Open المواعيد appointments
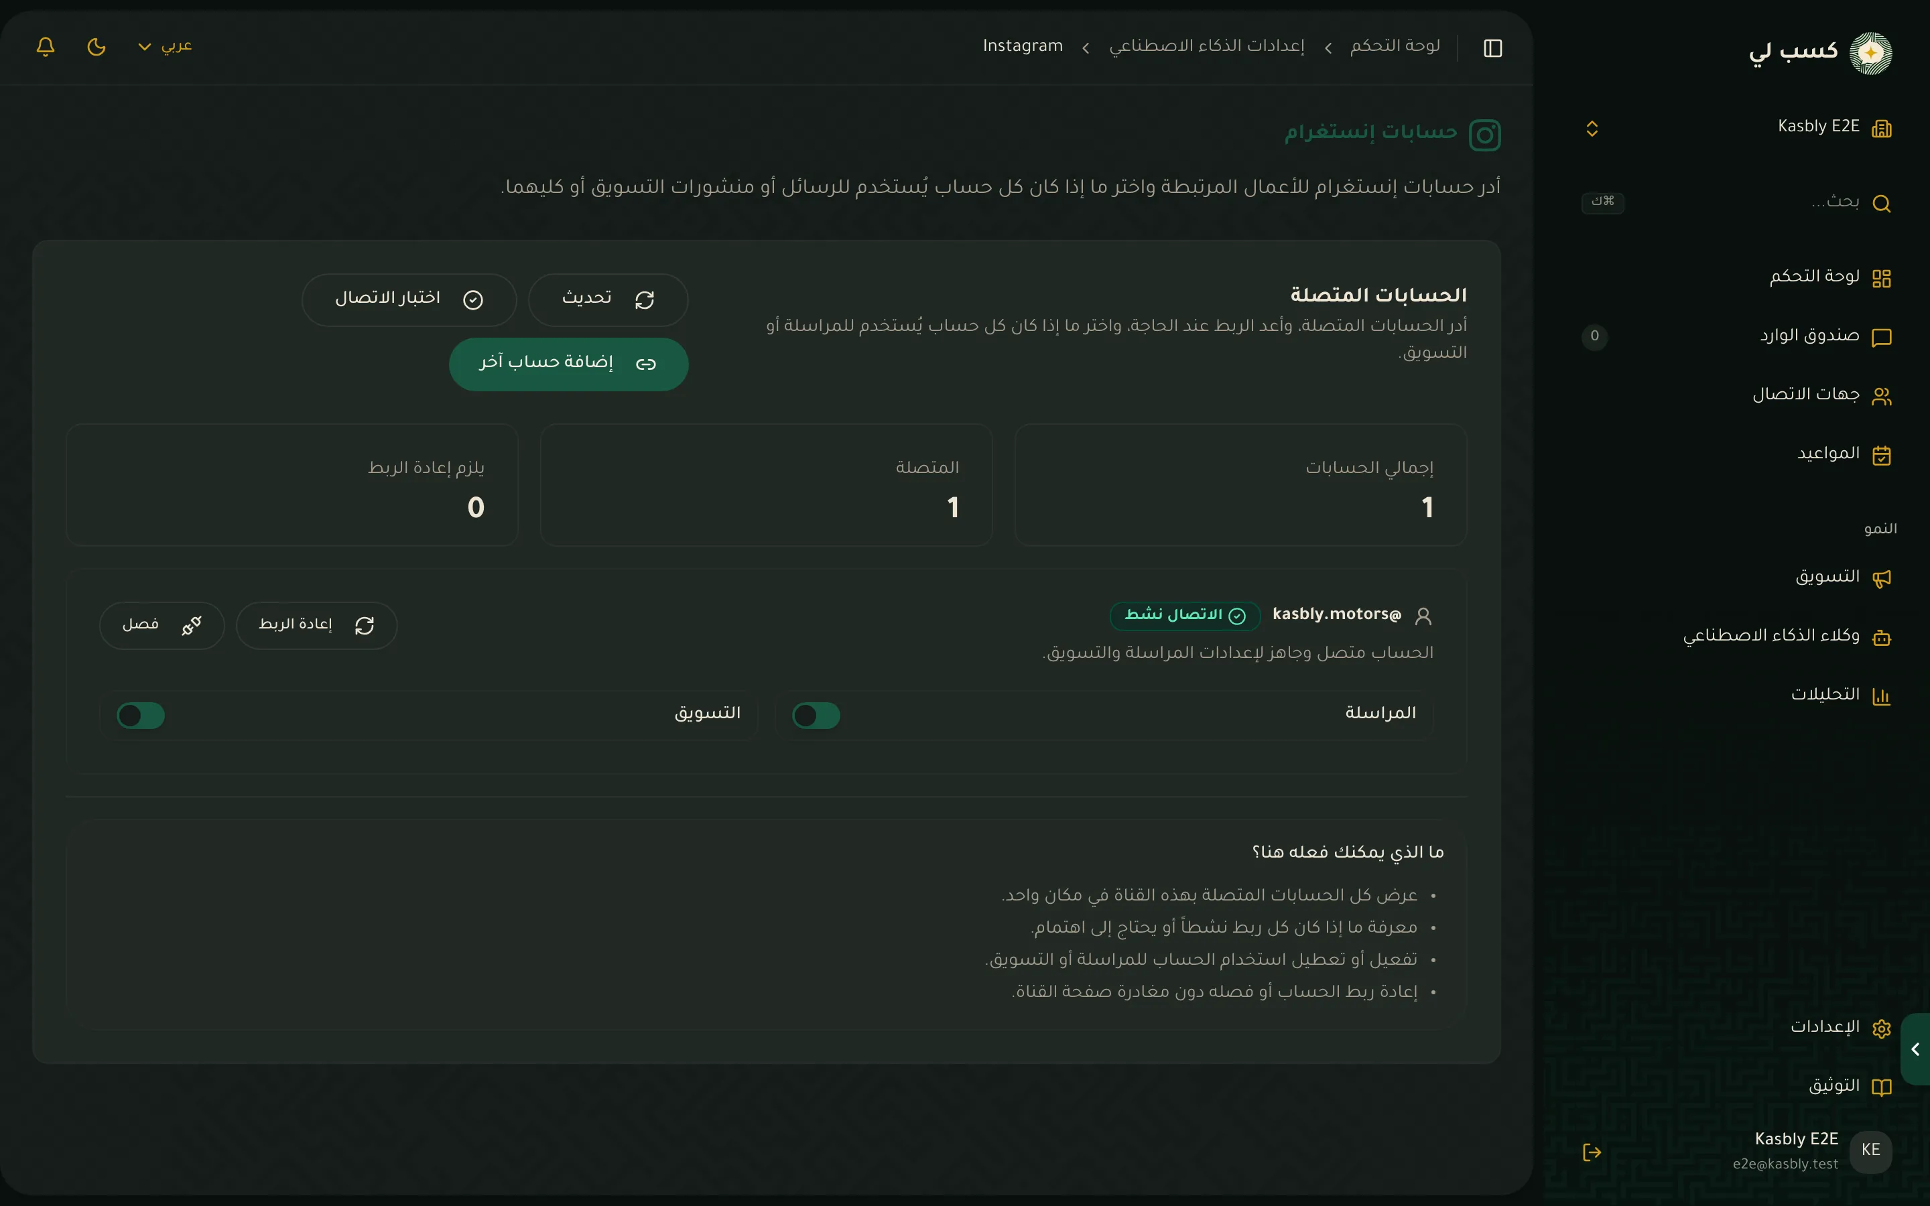 pyautogui.click(x=1738, y=455)
